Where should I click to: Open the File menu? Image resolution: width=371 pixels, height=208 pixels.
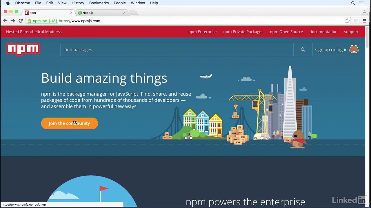pyautogui.click(x=38, y=3)
